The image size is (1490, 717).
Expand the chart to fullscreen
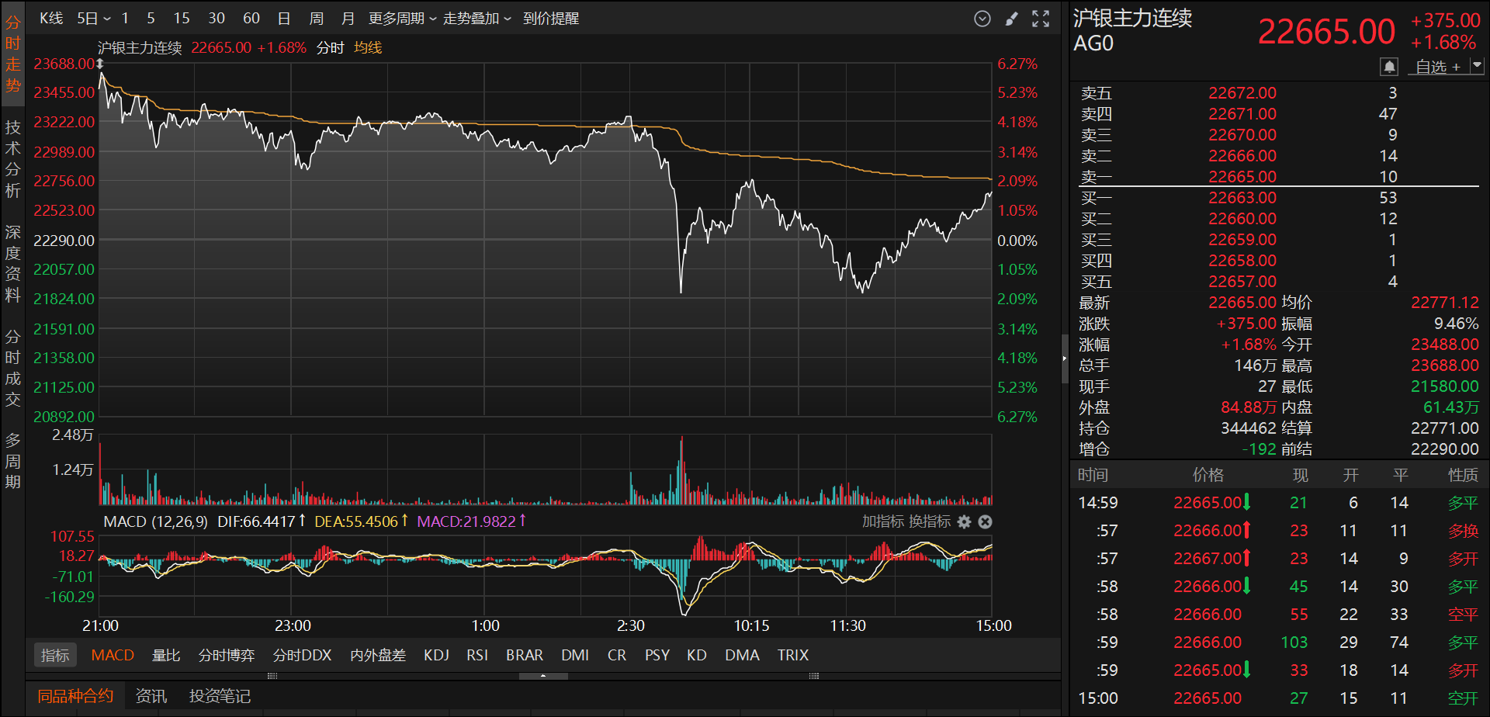pyautogui.click(x=1041, y=19)
